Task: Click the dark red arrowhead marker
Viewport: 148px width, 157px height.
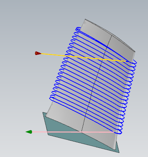Action: 38,53
